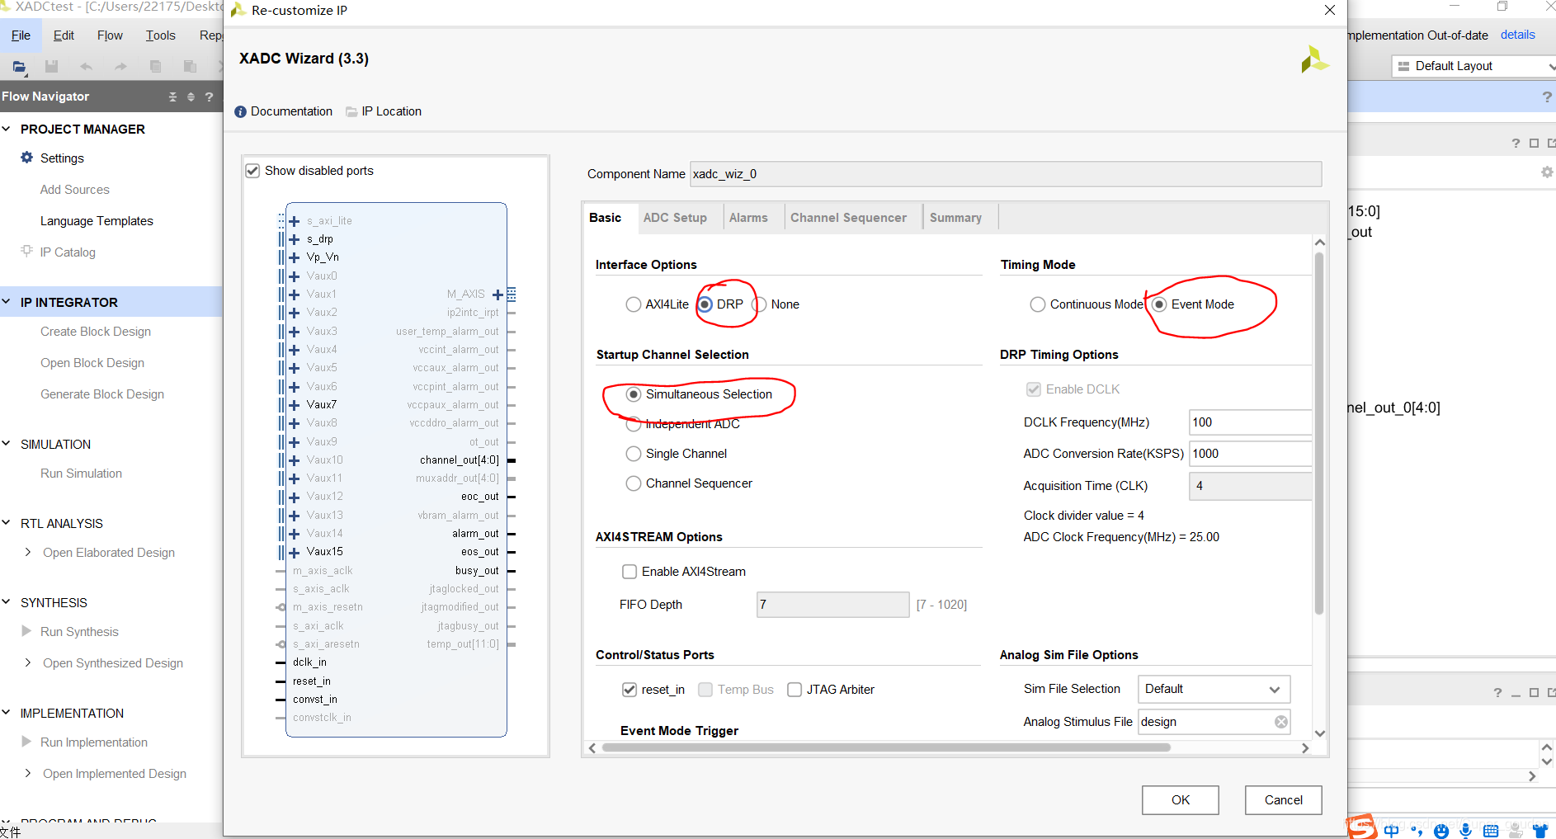
Task: Click the Copy toolbar icon
Action: coord(155,66)
